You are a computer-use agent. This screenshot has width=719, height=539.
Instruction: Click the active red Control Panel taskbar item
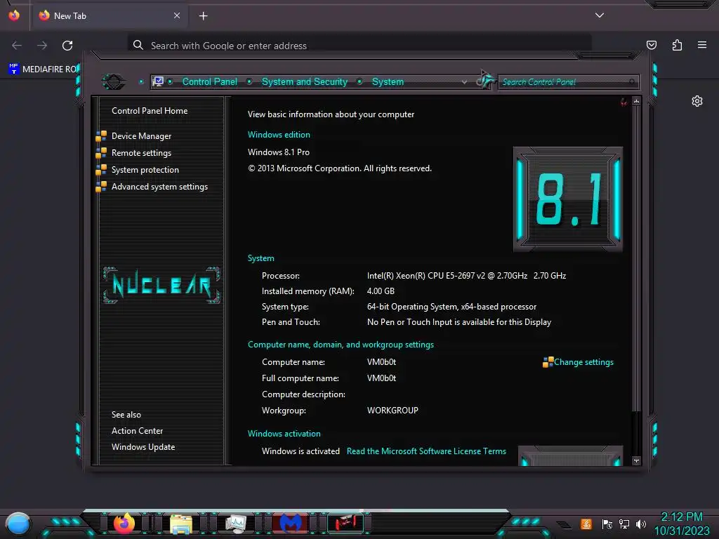coord(345,523)
